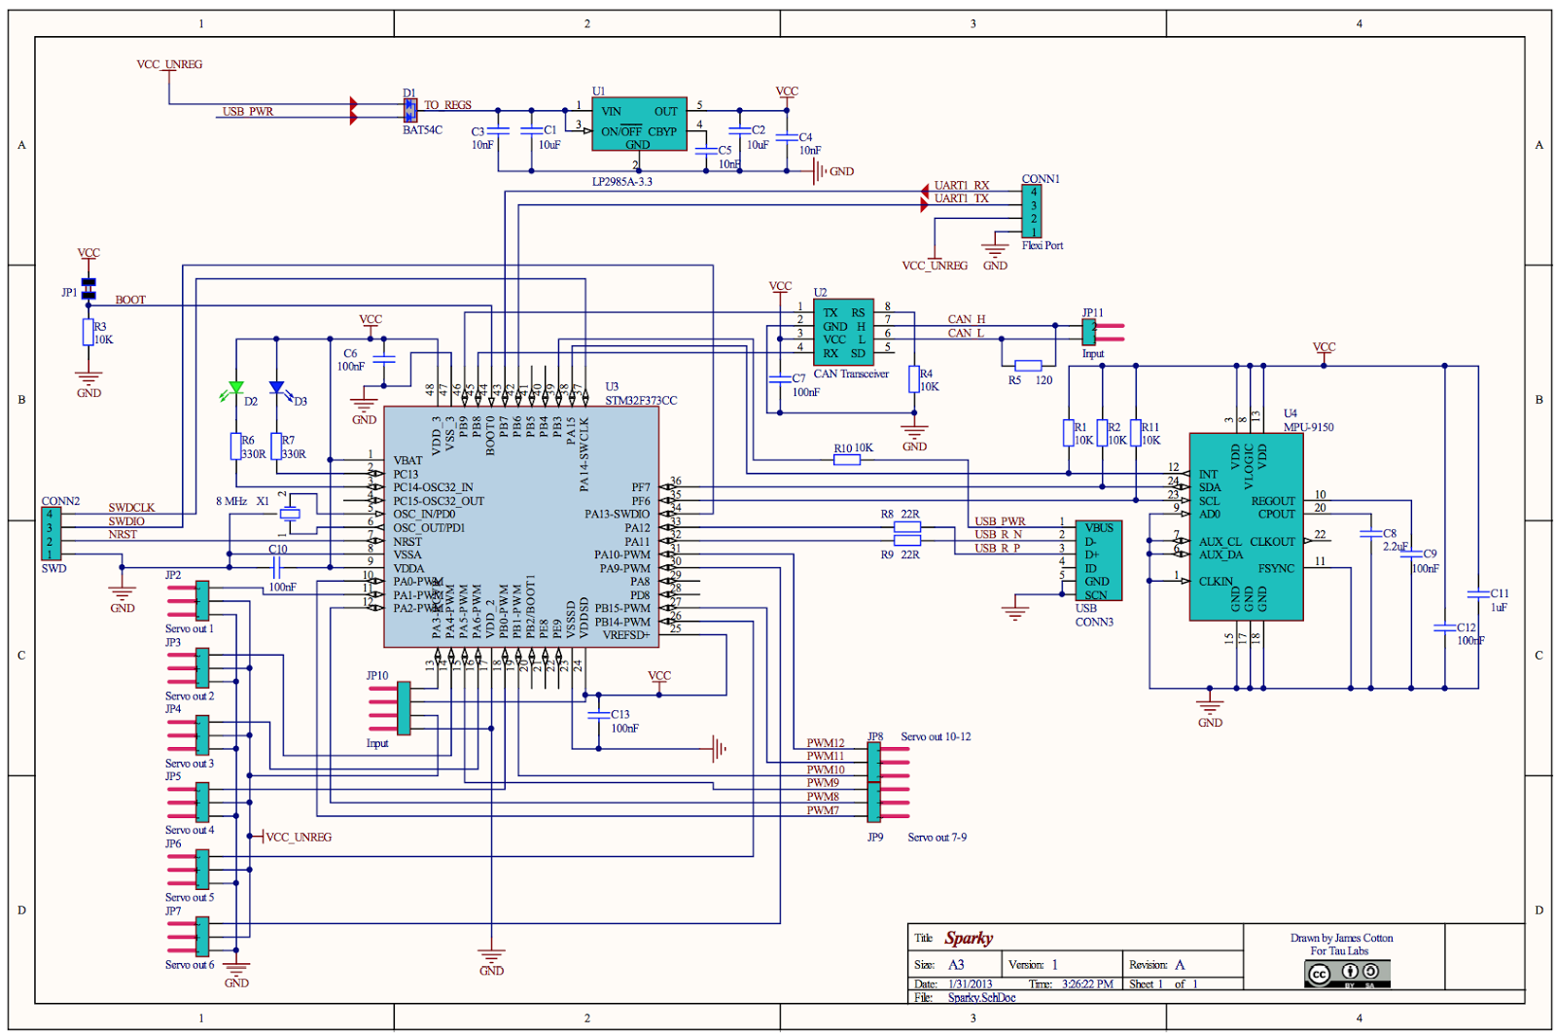Screen dimensions: 1556x1036
Task: Click the 'Sparky' title text
Action: coord(969,938)
